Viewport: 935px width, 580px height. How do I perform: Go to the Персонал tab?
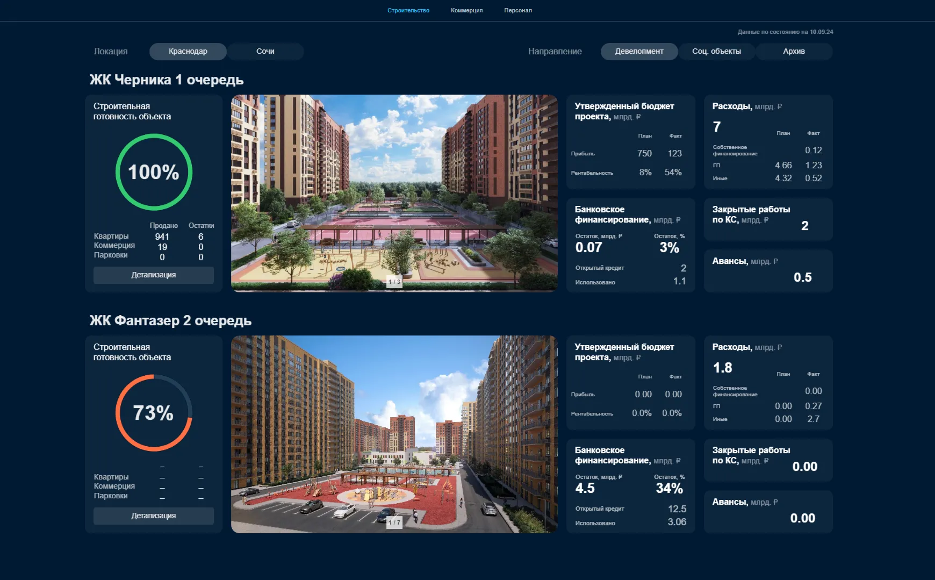(517, 10)
